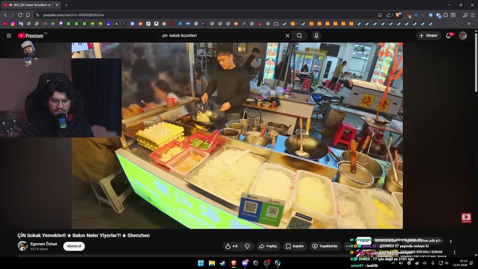Clear the search box with the X
478x269 pixels.
coord(288,35)
